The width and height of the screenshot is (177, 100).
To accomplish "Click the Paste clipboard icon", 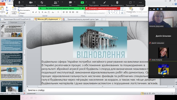I will coord(2,8).
